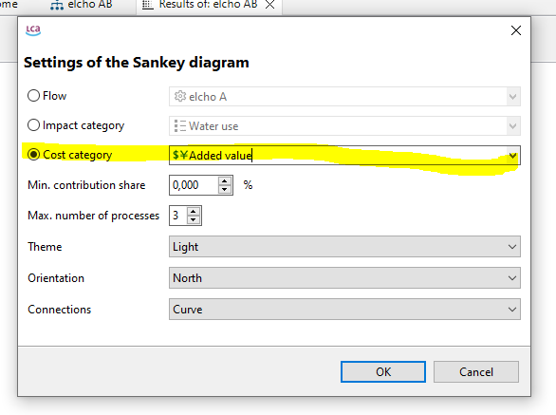The image size is (556, 415).
Task: Select the Impact category radio button
Action: (33, 125)
